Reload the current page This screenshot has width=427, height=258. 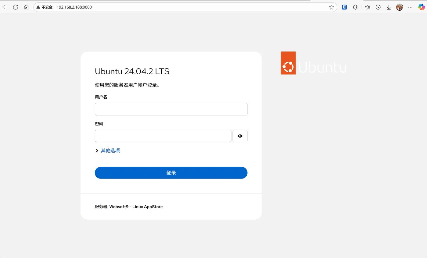coord(16,7)
